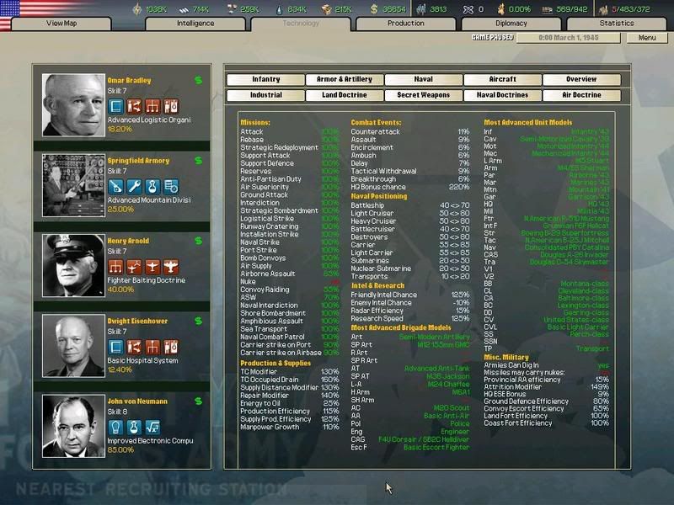Open the Infantry technology category
The height and width of the screenshot is (505, 674).
point(265,79)
